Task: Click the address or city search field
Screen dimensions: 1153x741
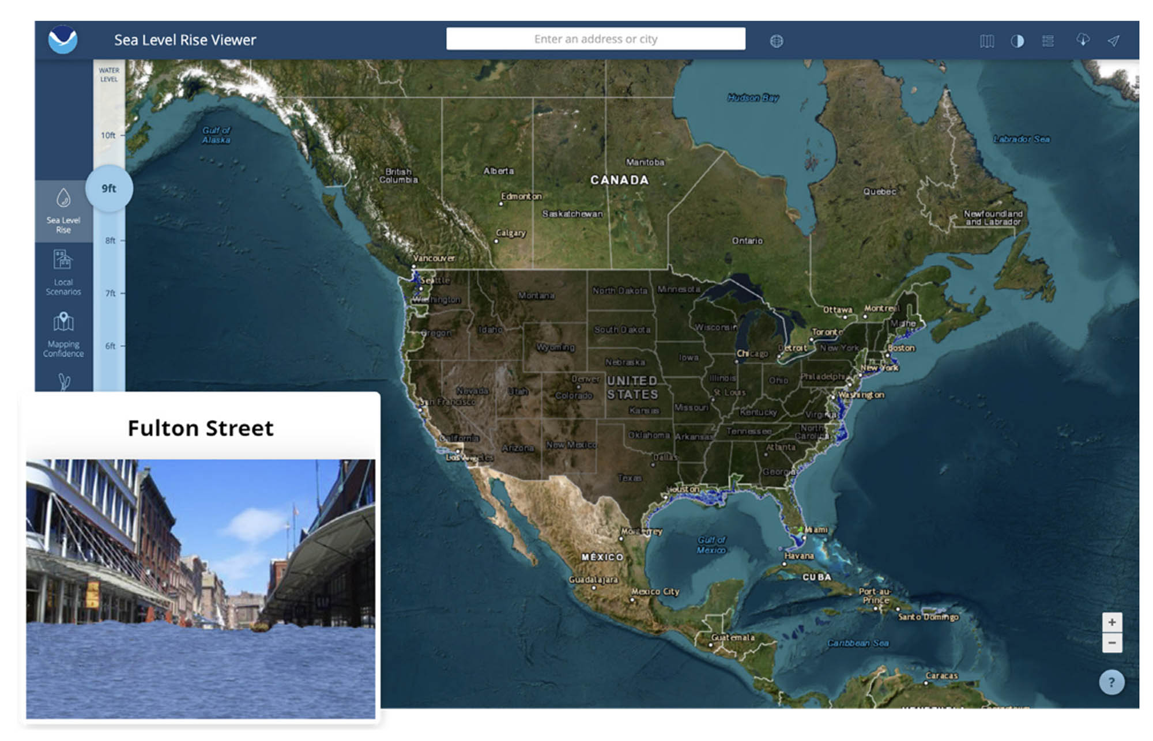Action: (x=596, y=39)
